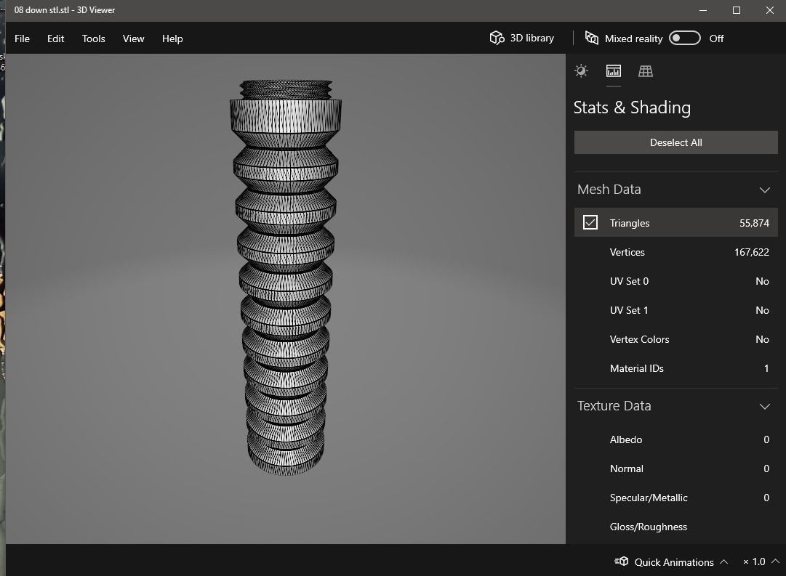Select the Specular/Metallic texture row

click(x=675, y=498)
